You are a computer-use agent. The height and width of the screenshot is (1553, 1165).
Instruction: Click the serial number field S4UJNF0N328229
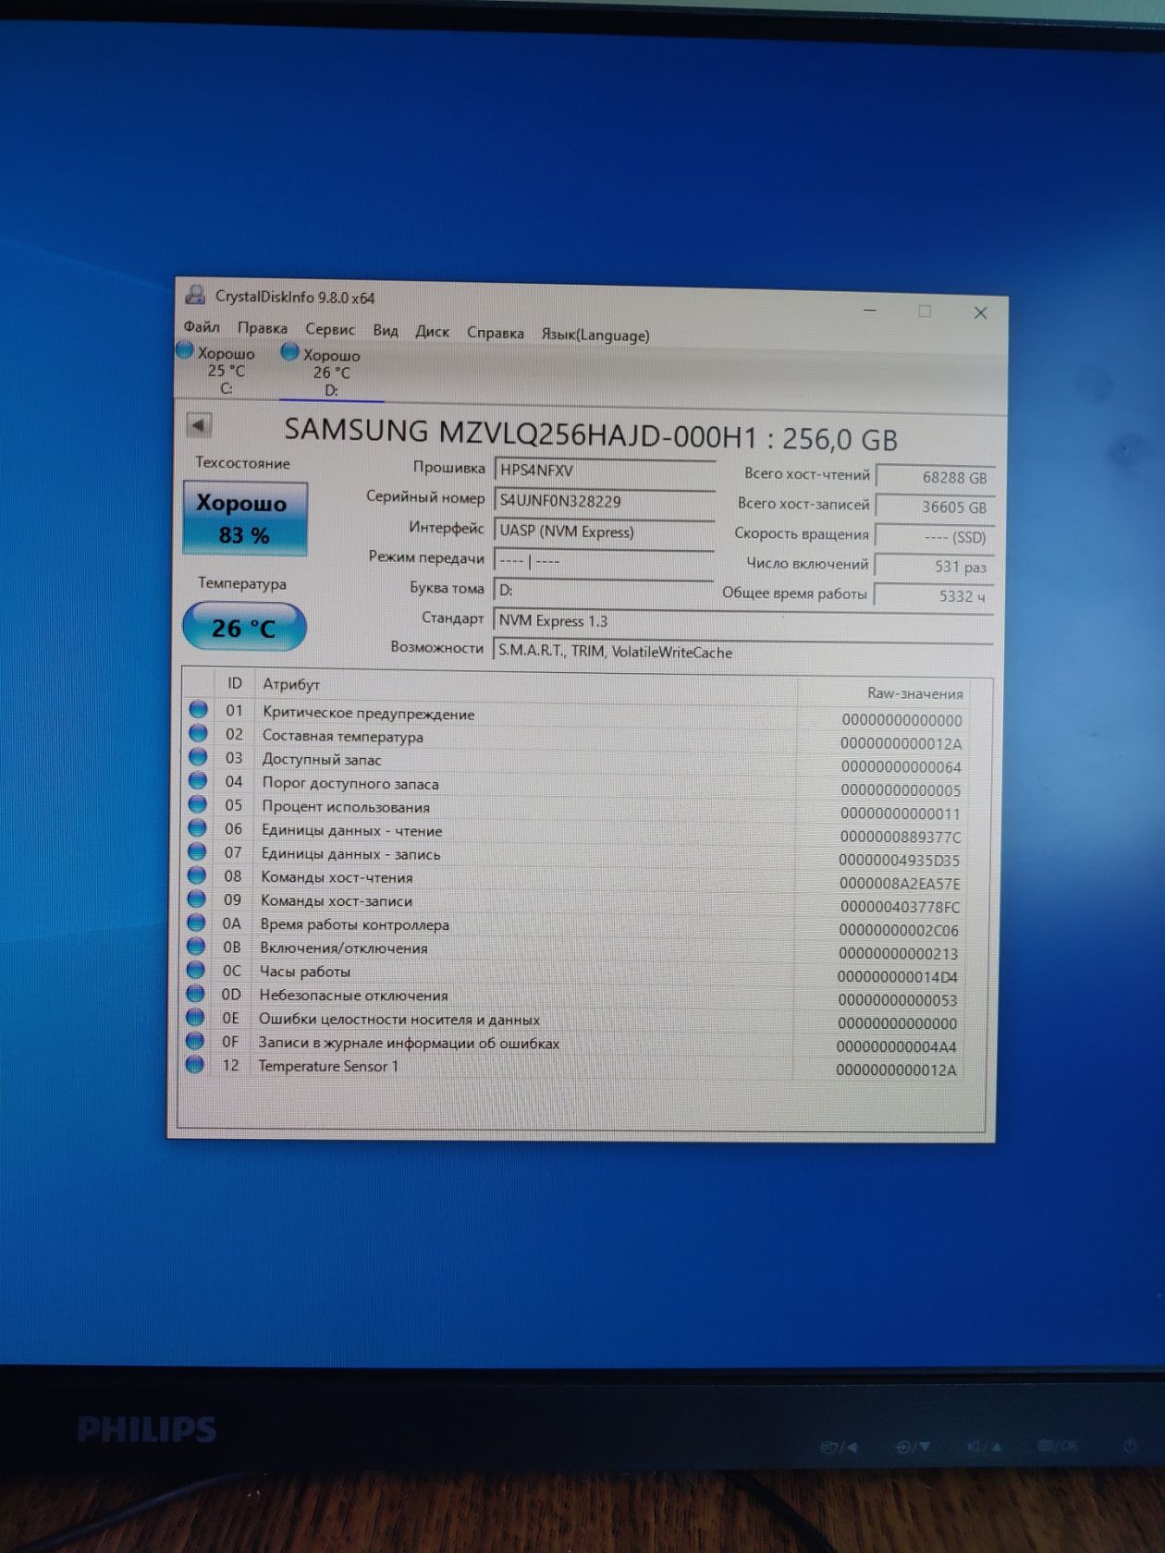tap(604, 501)
